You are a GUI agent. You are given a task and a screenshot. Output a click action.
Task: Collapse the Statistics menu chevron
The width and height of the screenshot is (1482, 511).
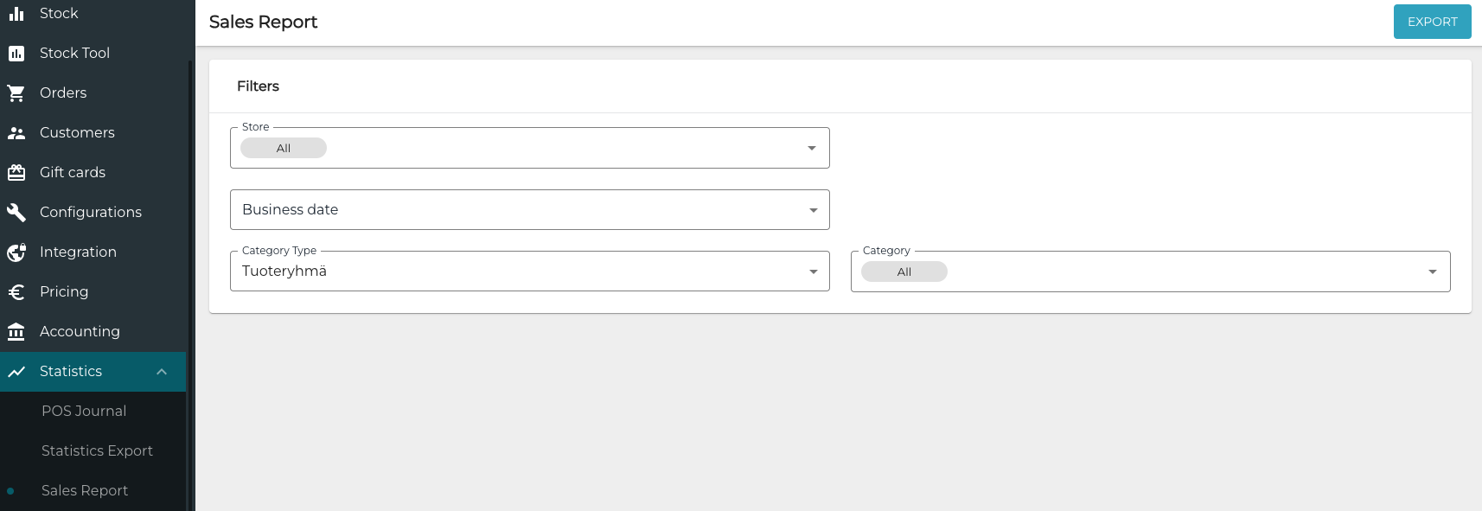162,372
